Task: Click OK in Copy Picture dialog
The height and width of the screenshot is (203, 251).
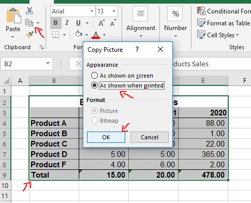Action: pos(106,137)
